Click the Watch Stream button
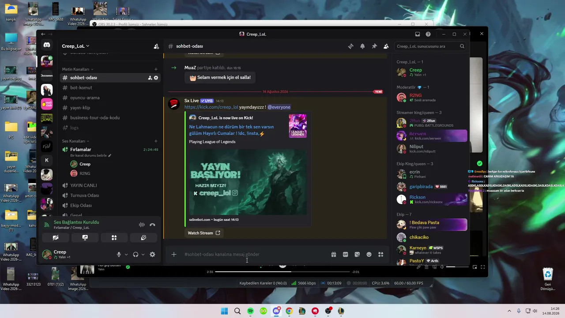 pyautogui.click(x=204, y=233)
